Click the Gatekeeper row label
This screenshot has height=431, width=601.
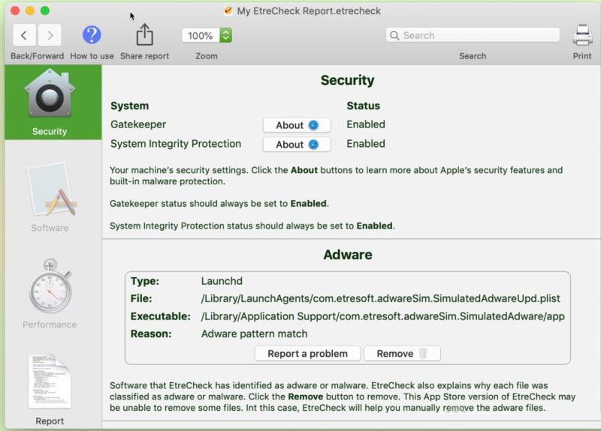click(x=138, y=124)
